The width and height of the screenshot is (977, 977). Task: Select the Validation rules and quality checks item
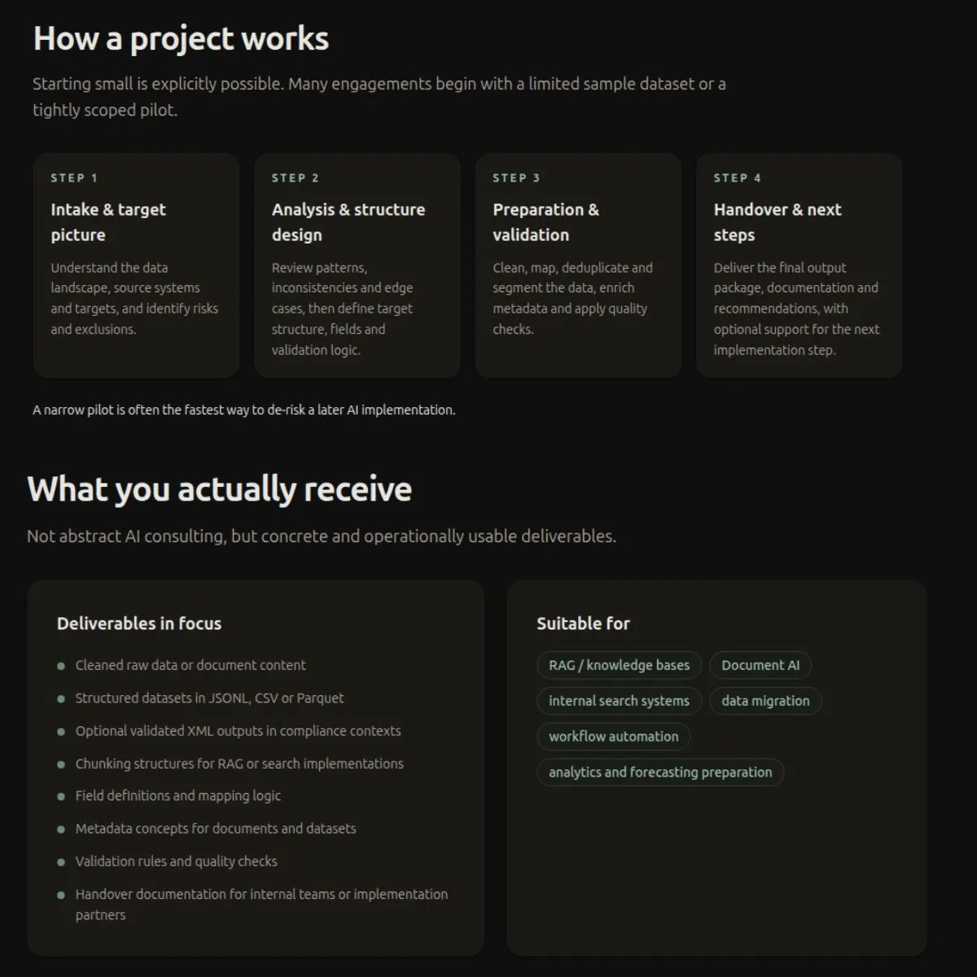[x=176, y=861]
